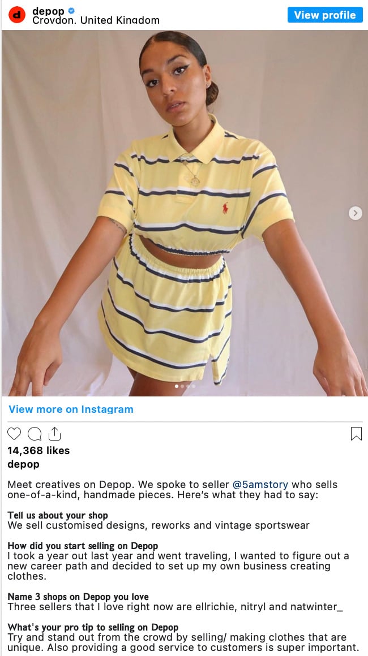Click the depop username above the caption
368x656 pixels.
pyautogui.click(x=23, y=464)
